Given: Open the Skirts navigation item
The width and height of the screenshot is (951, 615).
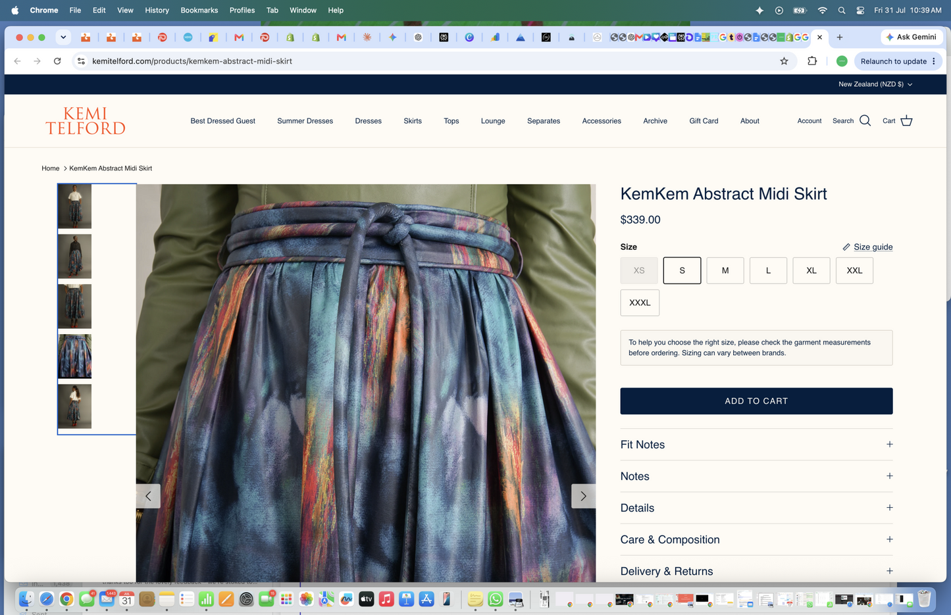Looking at the screenshot, I should [413, 121].
